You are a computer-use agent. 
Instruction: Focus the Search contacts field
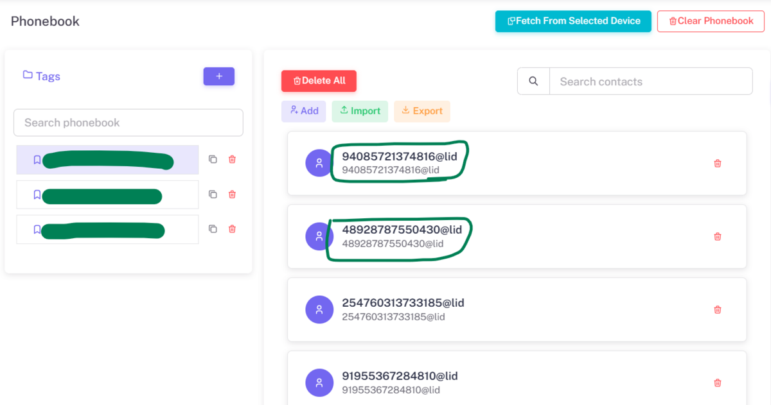651,82
